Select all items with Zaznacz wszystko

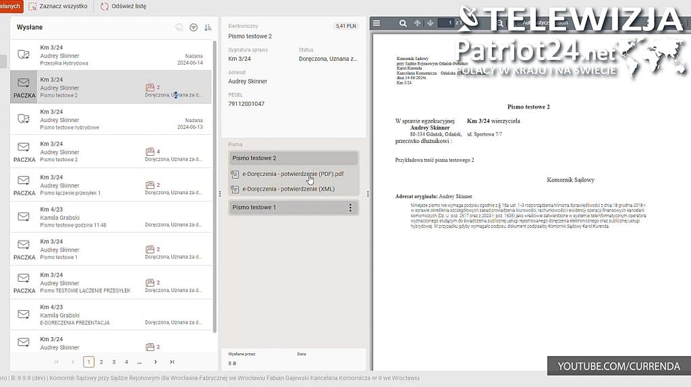pos(58,6)
